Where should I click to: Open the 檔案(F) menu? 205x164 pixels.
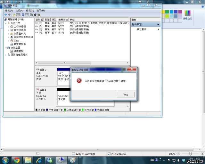[9, 11]
